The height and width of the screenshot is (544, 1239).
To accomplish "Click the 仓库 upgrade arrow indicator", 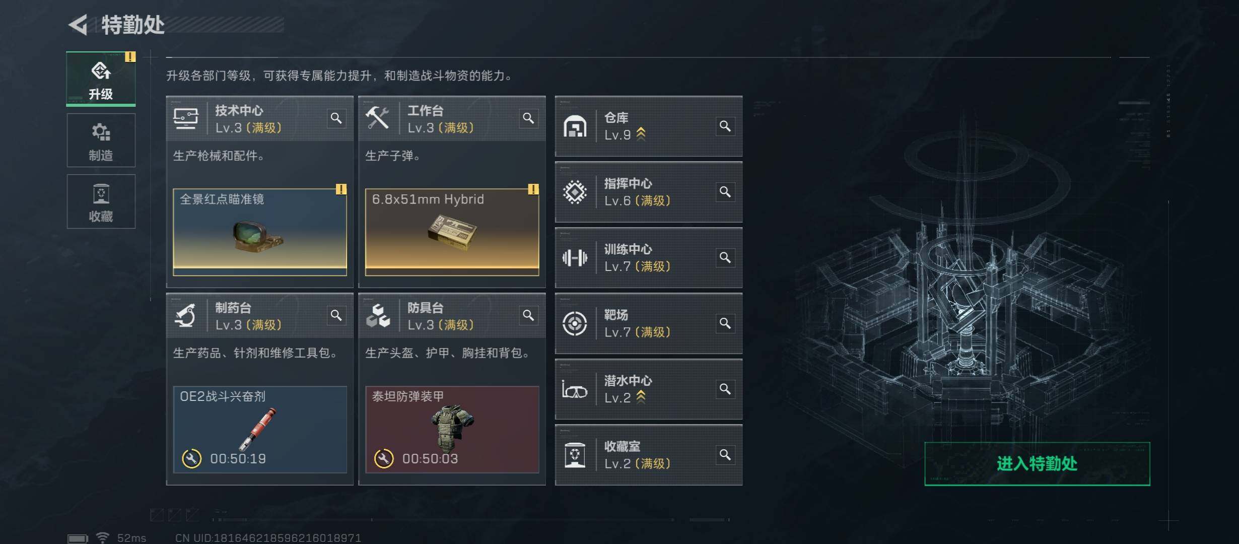I will click(641, 134).
